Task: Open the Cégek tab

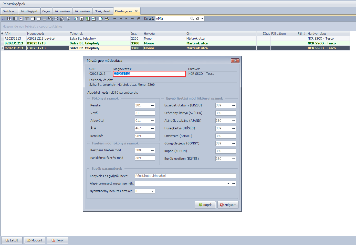Action: coord(46,11)
